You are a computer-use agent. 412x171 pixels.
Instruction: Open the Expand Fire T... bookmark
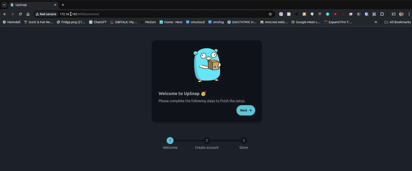click(x=338, y=22)
